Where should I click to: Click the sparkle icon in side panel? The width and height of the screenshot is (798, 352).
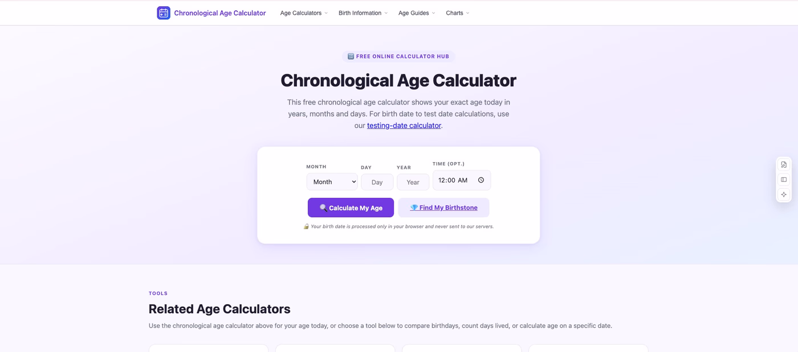[784, 194]
